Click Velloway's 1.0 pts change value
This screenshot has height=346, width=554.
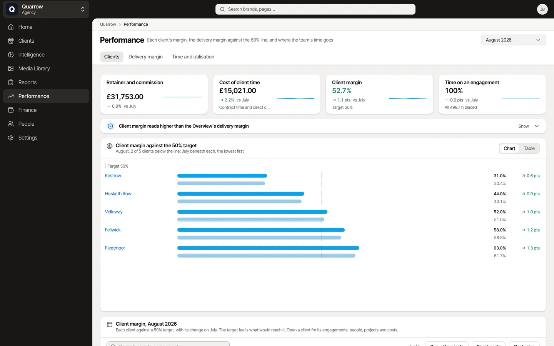[x=531, y=212]
